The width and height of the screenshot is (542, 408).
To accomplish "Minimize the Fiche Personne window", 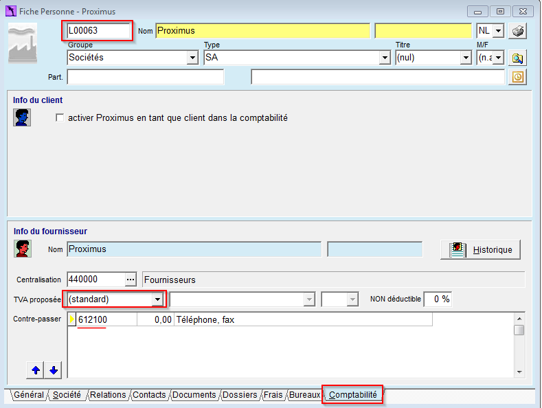I will coord(477,12).
